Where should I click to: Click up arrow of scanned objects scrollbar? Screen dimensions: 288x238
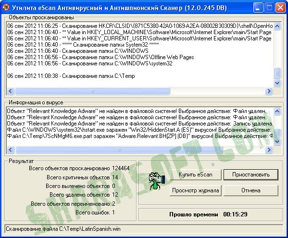pyautogui.click(x=277, y=26)
